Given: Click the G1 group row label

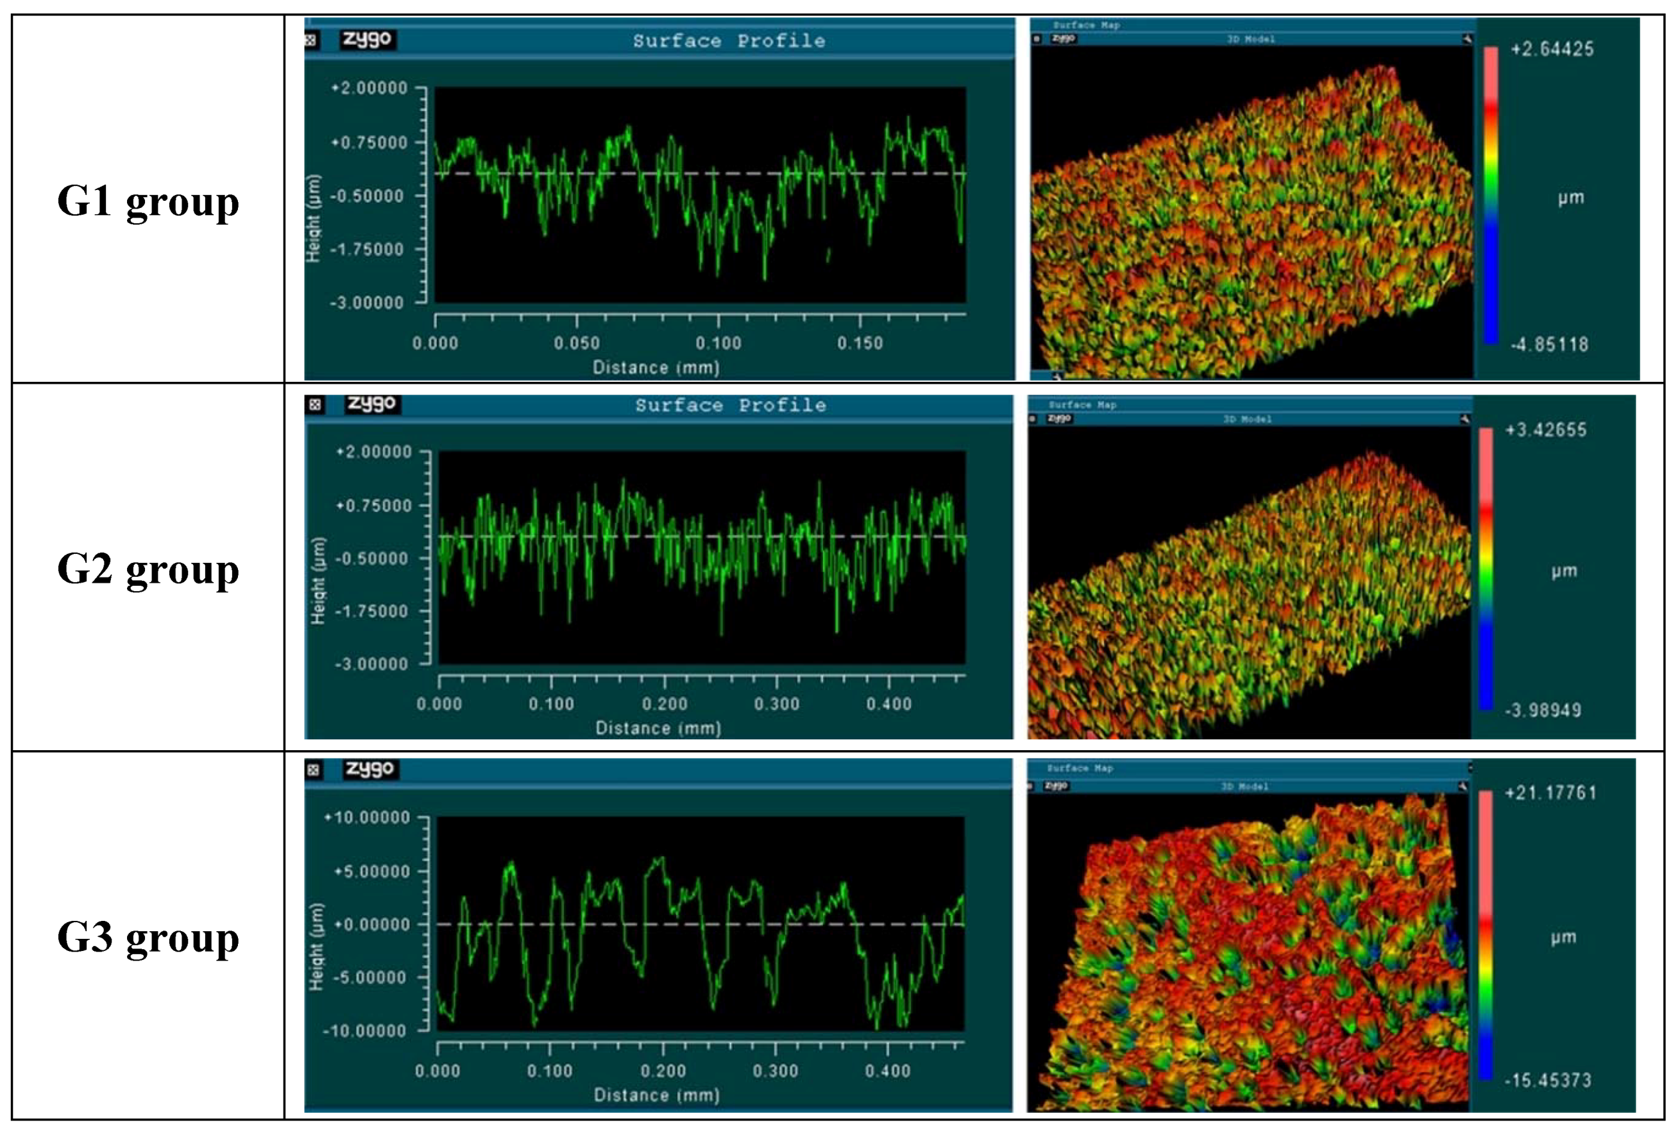Looking at the screenshot, I should (x=148, y=201).
